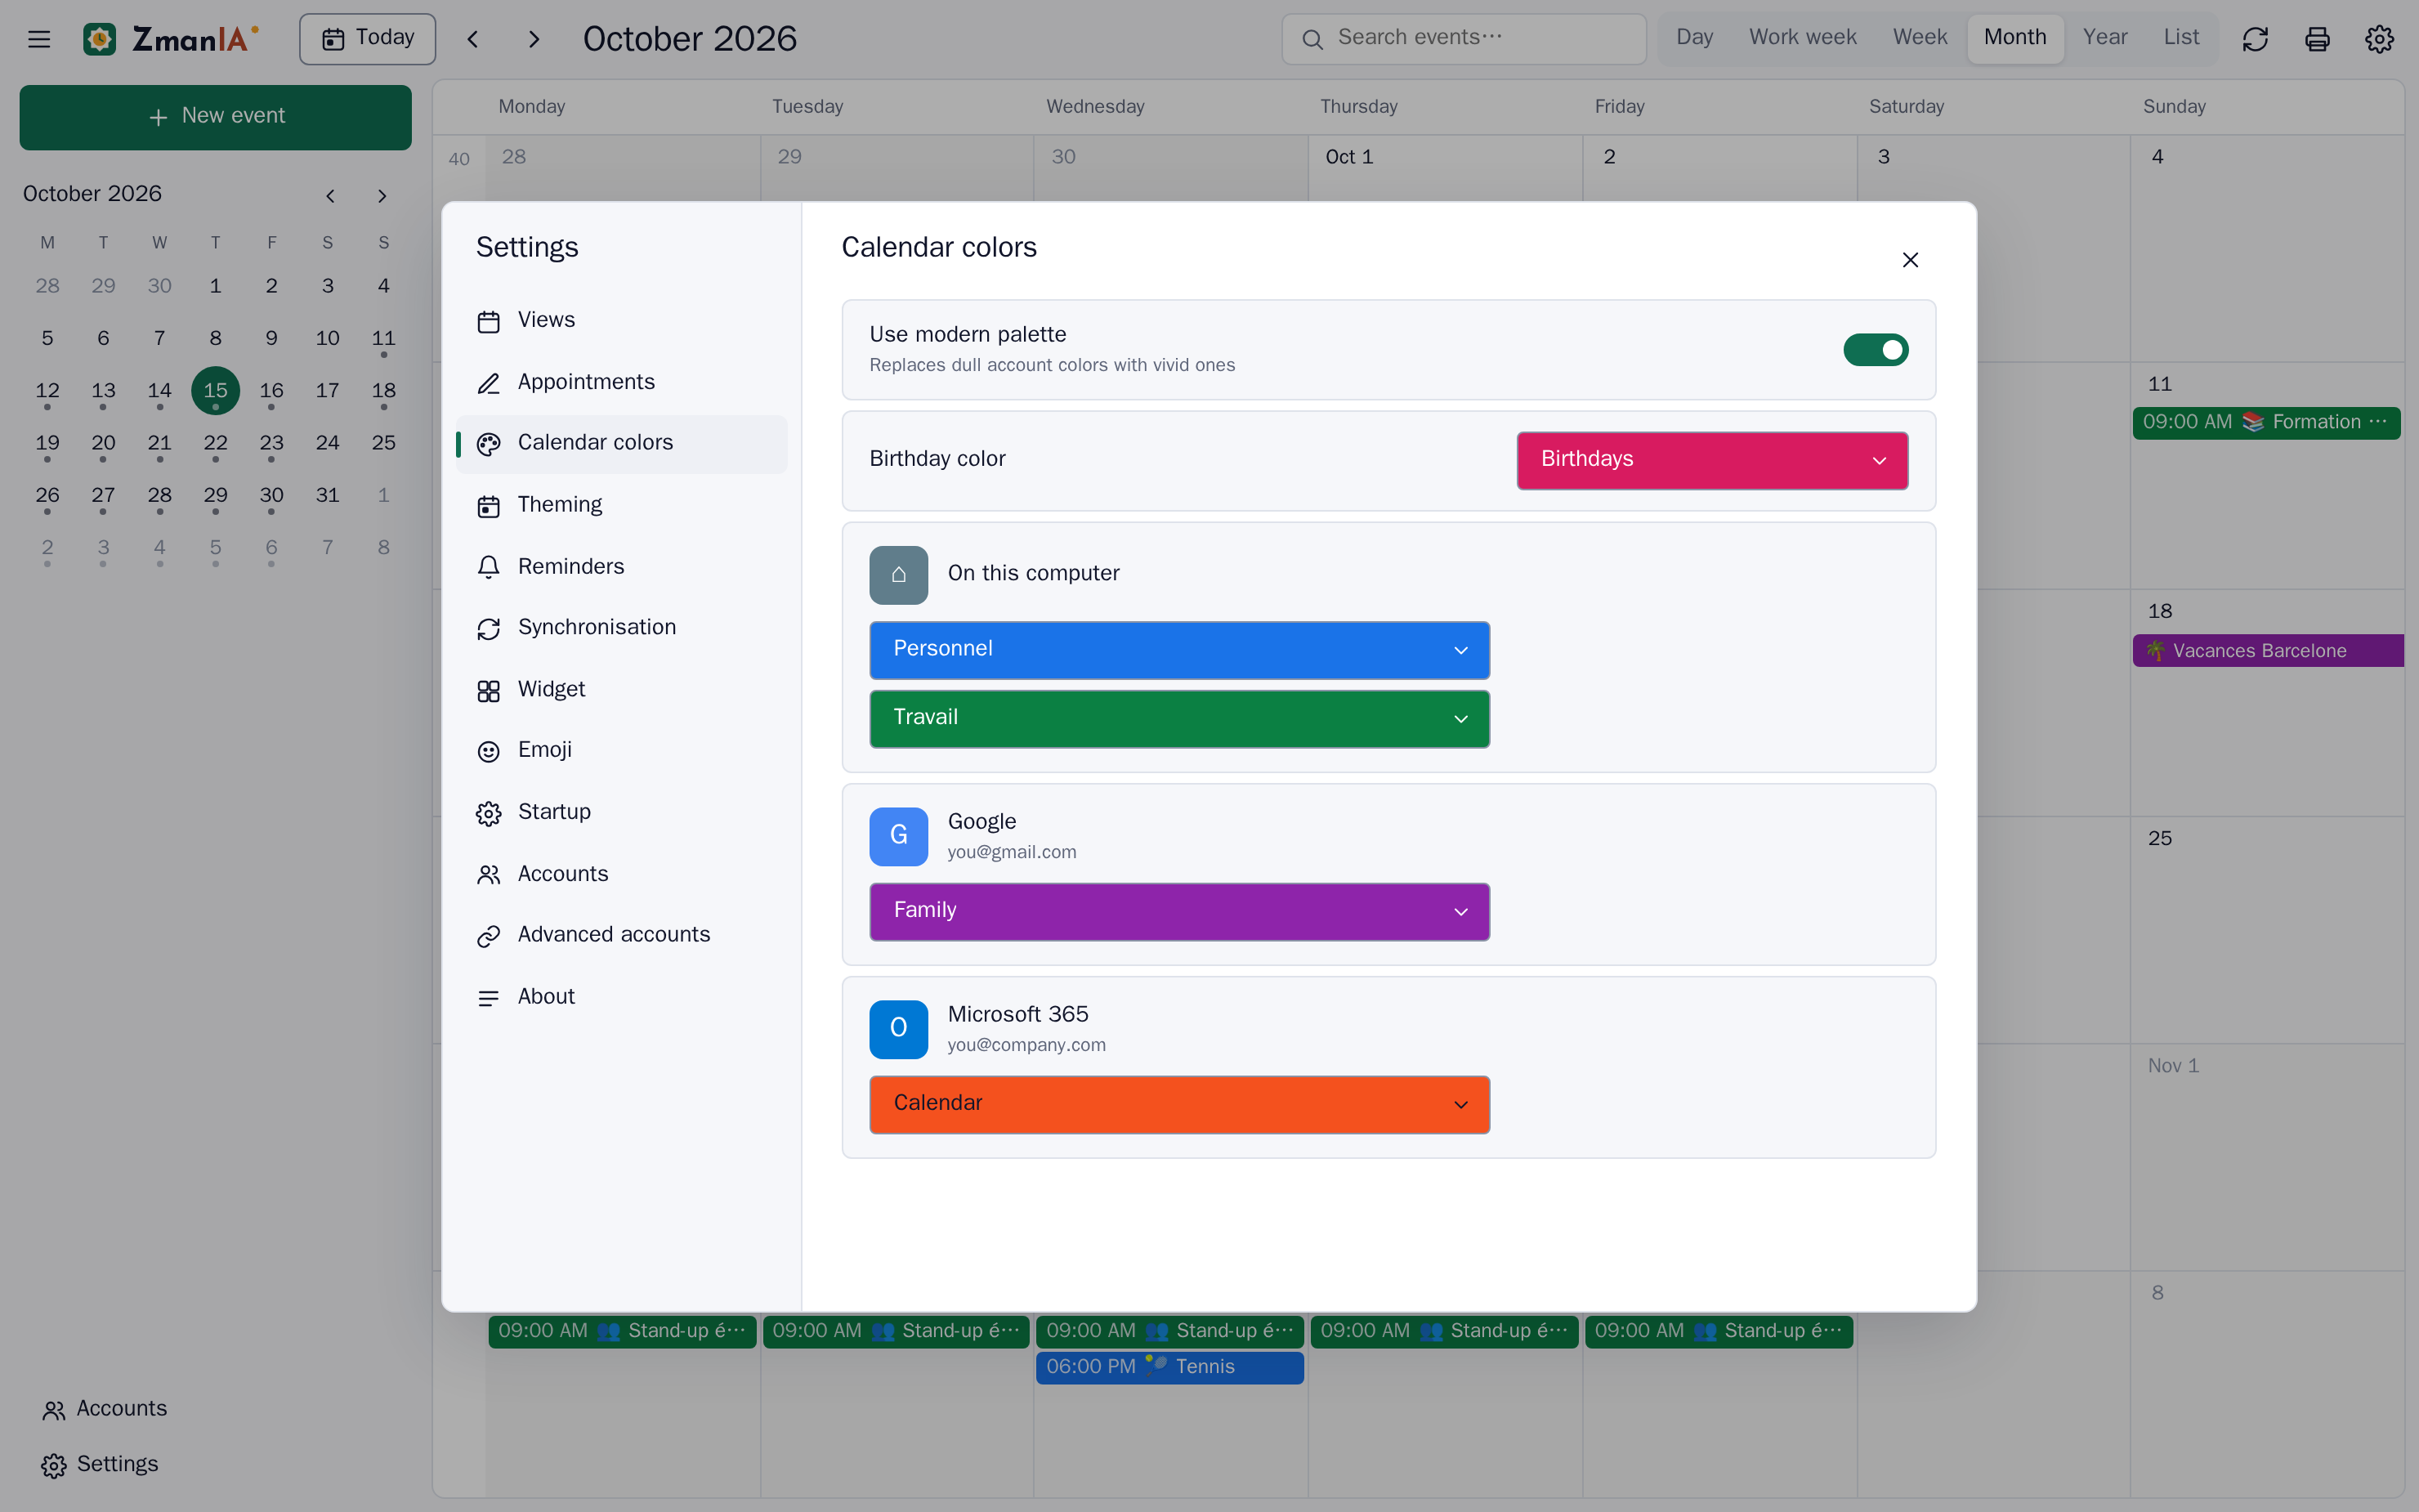Open the Microsoft 365 Calendar color dropdown
This screenshot has width=2419, height=1512.
[1179, 1104]
